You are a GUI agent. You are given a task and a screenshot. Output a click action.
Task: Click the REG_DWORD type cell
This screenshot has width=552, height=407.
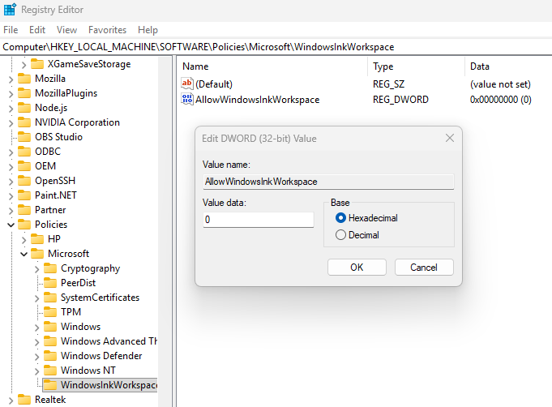coord(400,100)
